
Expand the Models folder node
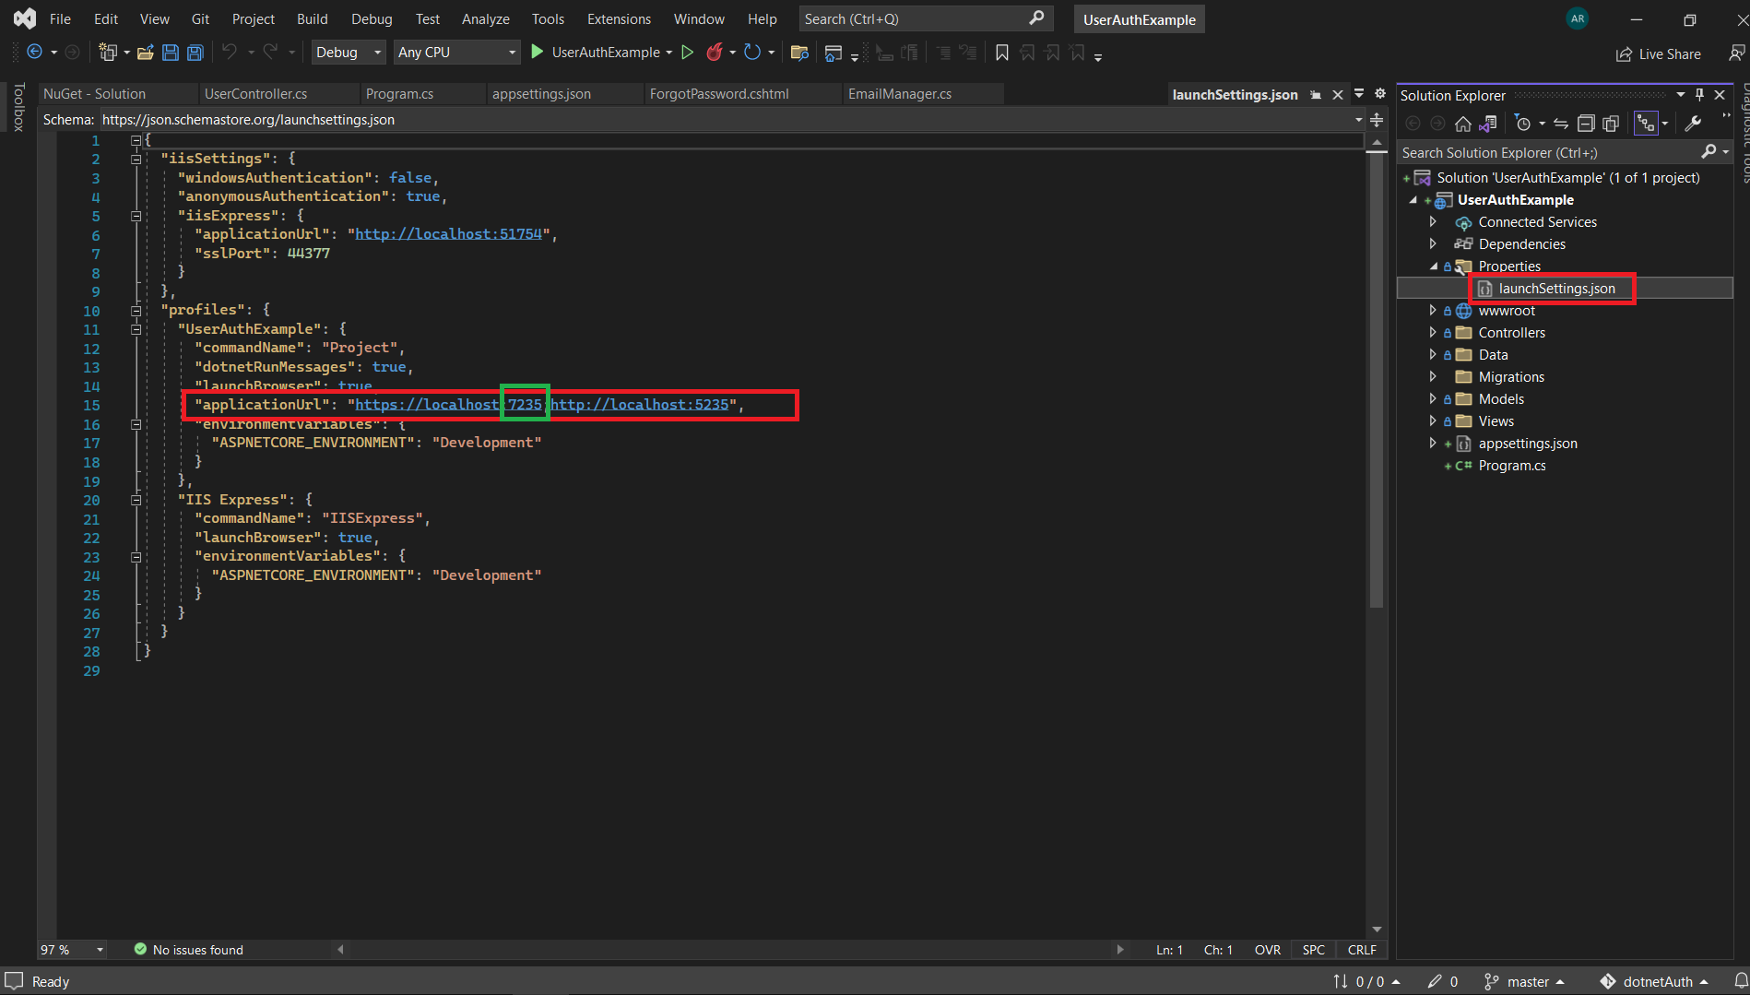(x=1433, y=398)
